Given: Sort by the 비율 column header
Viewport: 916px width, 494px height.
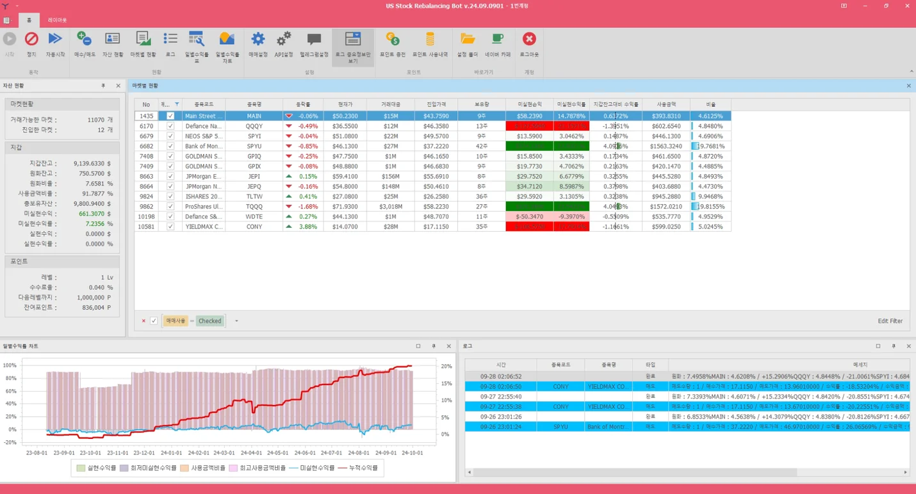Looking at the screenshot, I should (x=711, y=104).
